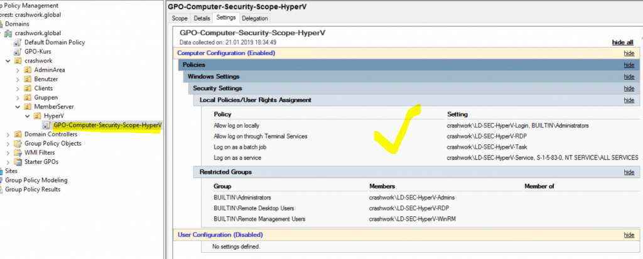Click BUILTIN\Remote Desktop Users group row
The width and height of the screenshot is (643, 259).
[x=254, y=208]
